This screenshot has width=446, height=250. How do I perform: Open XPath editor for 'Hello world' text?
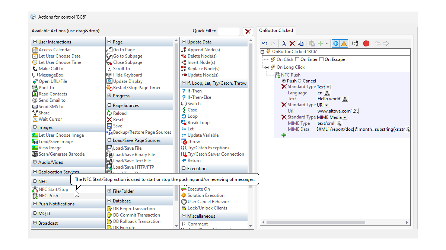coord(345,99)
